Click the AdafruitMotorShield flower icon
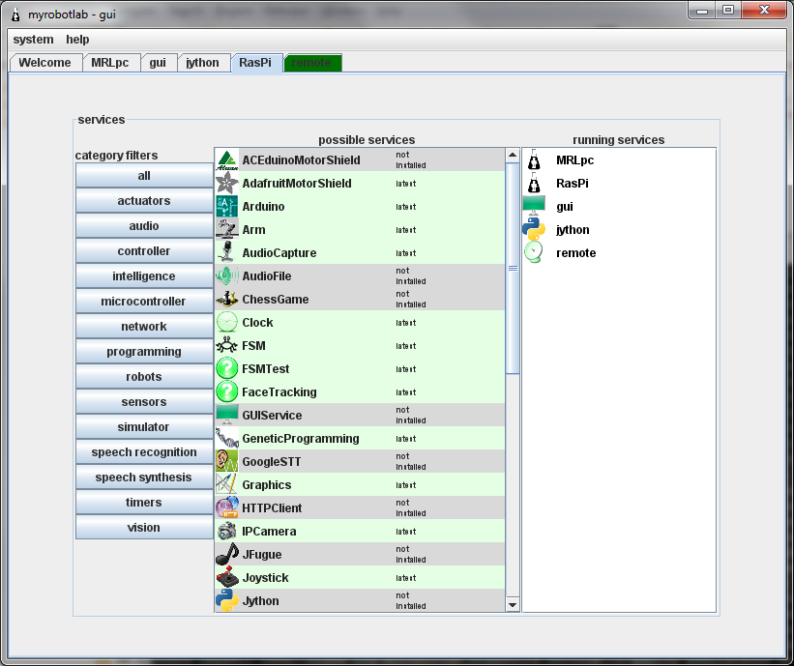Viewport: 794px width, 666px height. point(227,184)
